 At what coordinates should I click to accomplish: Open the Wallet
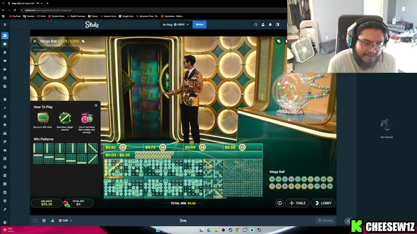click(x=199, y=24)
